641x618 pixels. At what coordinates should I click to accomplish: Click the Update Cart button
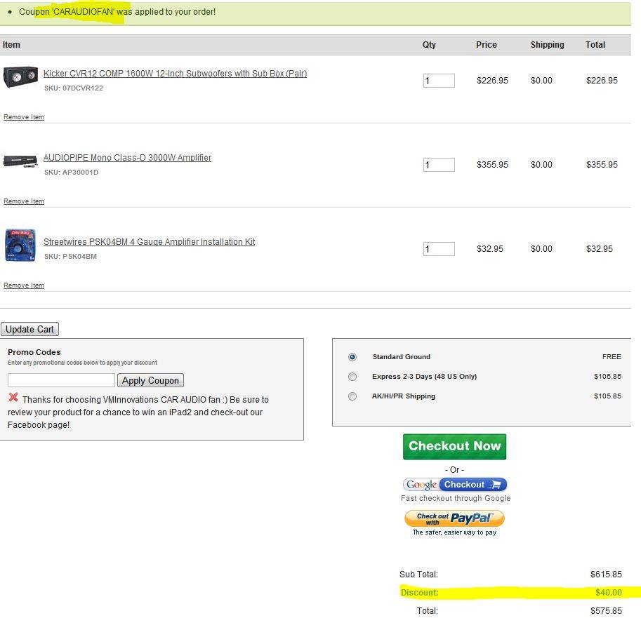tap(30, 329)
